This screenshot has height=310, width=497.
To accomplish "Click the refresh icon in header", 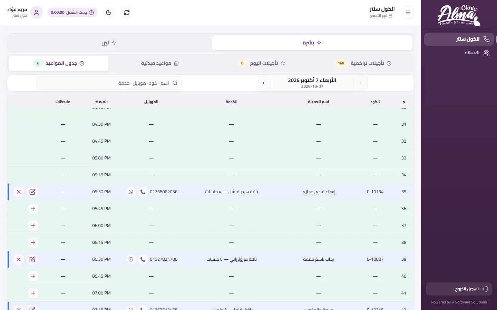I will pos(127,12).
